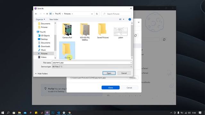Select the CLONE folder
Image resolution: width=205 pixels, height=115 pixels.
(67, 50)
